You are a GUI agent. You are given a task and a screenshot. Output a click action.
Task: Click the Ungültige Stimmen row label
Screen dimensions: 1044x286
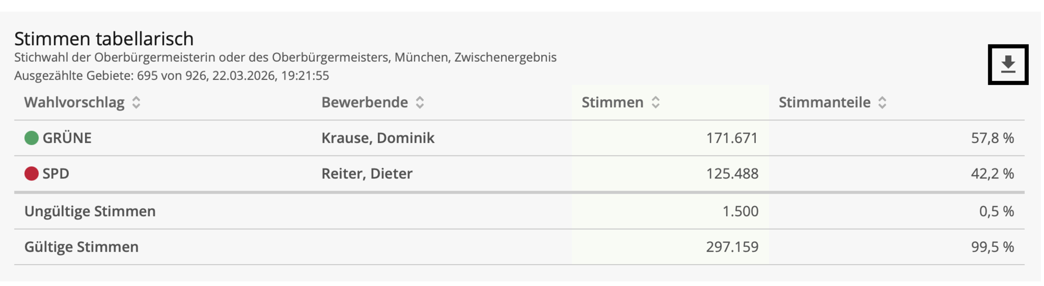pyautogui.click(x=90, y=211)
